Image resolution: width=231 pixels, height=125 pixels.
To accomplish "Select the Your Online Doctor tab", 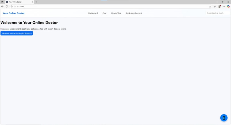I will [x=19, y=2].
